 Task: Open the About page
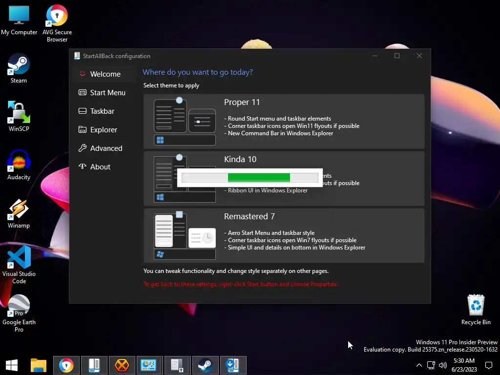(x=104, y=167)
